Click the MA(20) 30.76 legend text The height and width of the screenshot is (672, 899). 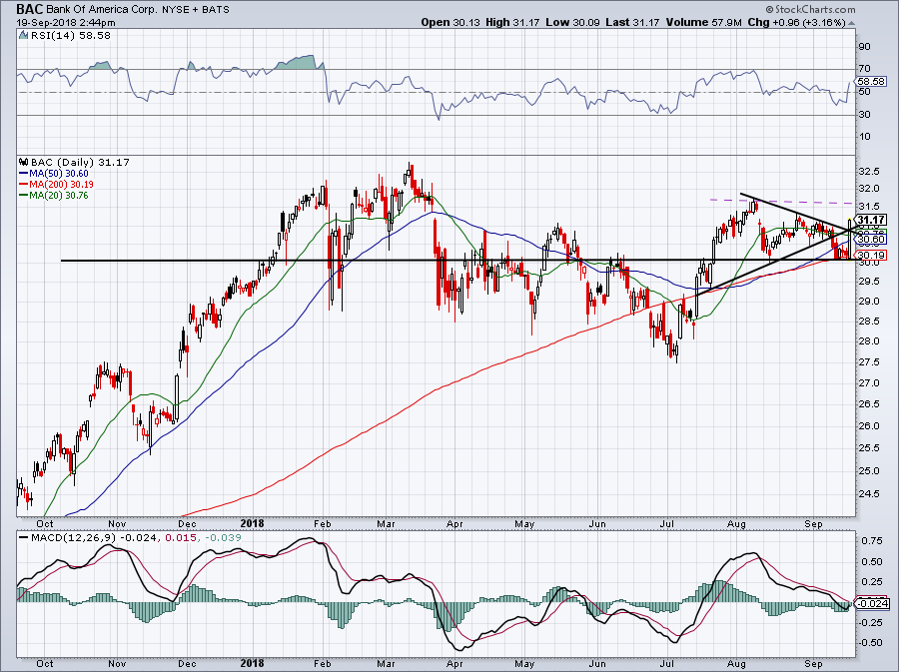[x=59, y=196]
